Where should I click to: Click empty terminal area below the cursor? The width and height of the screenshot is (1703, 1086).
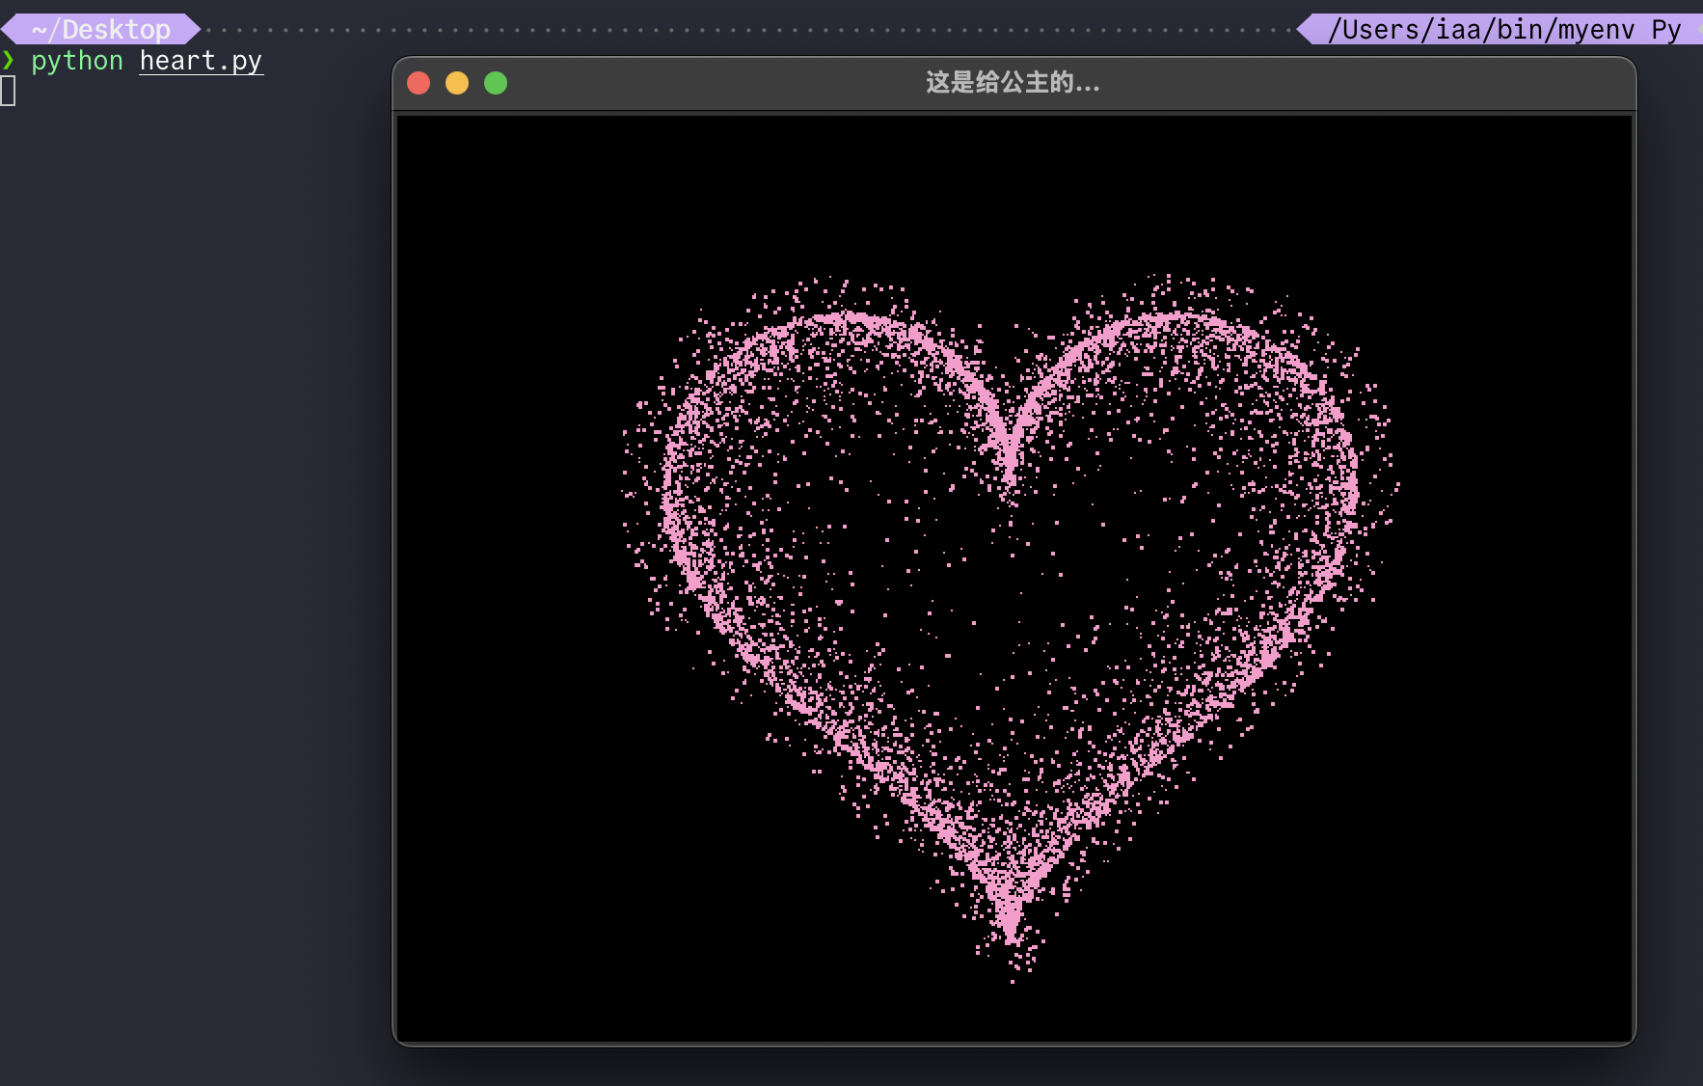(193, 579)
